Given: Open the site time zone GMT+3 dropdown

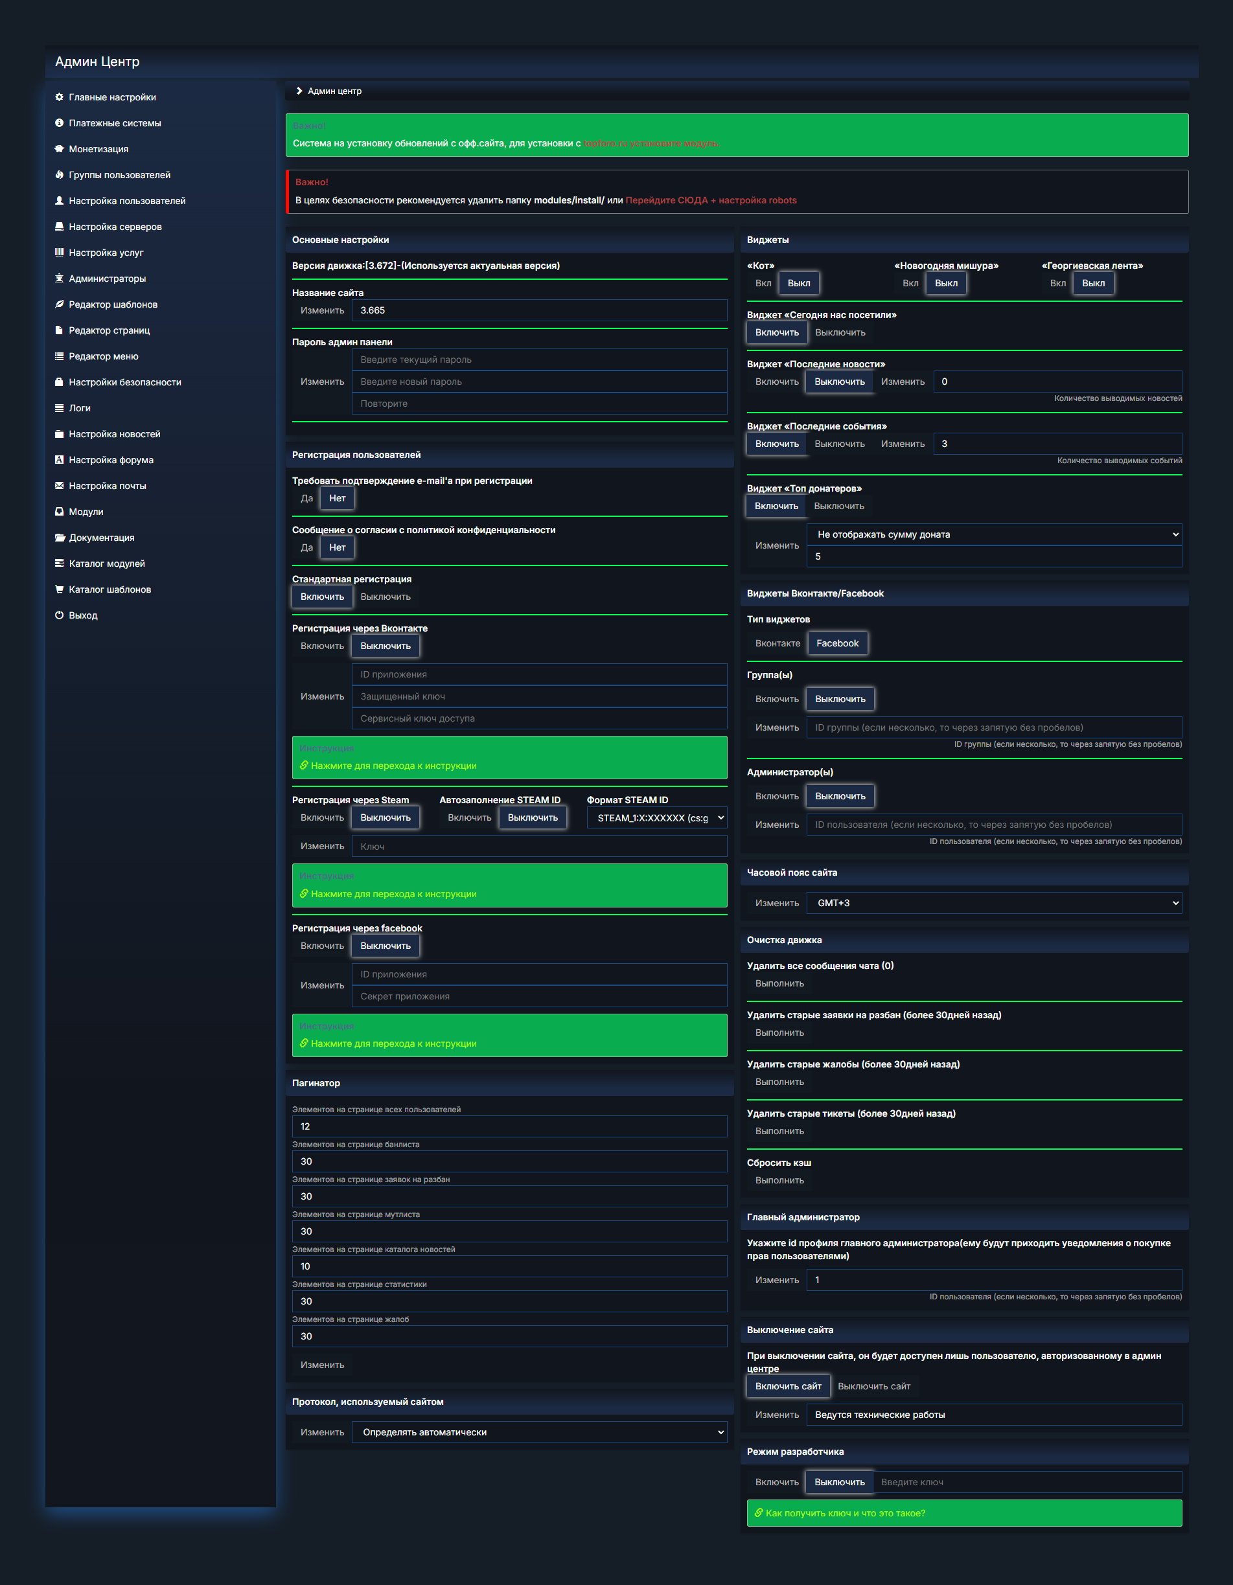Looking at the screenshot, I should pyautogui.click(x=993, y=903).
